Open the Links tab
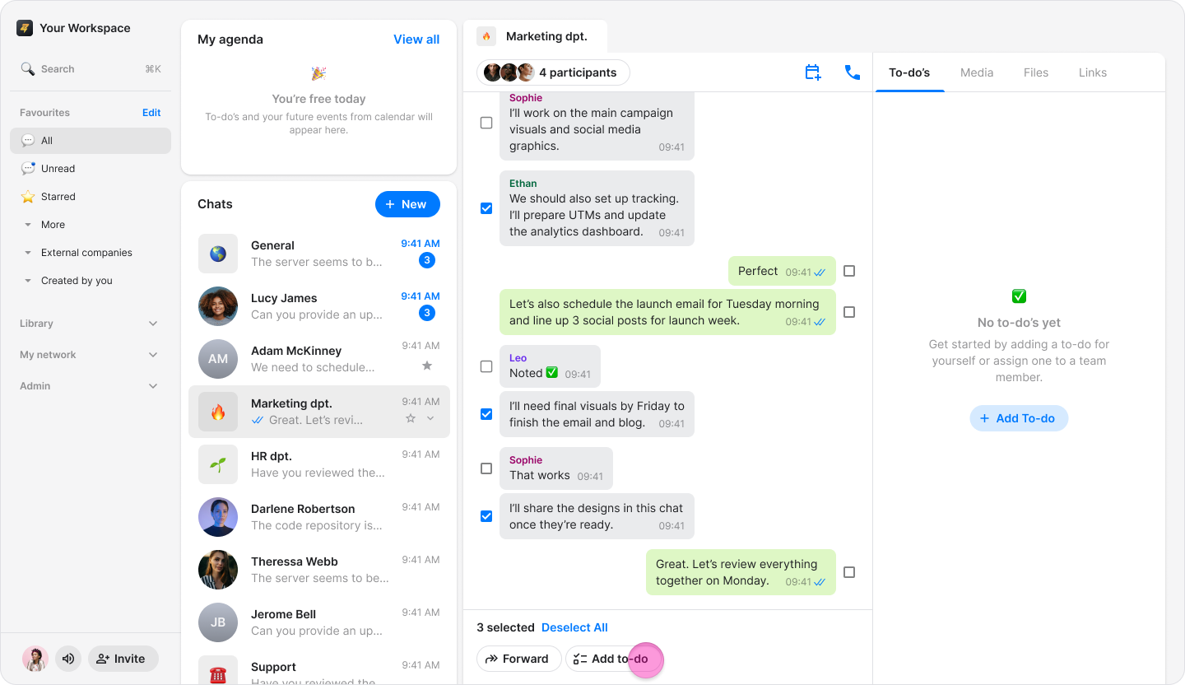1185x685 pixels. (1093, 72)
